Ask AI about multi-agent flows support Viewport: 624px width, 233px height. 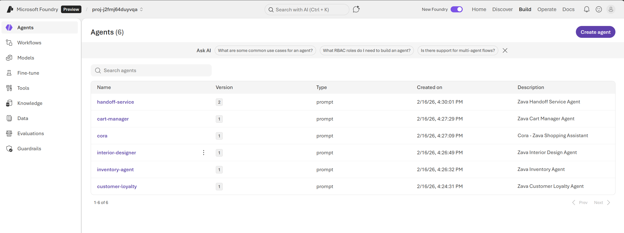click(458, 50)
